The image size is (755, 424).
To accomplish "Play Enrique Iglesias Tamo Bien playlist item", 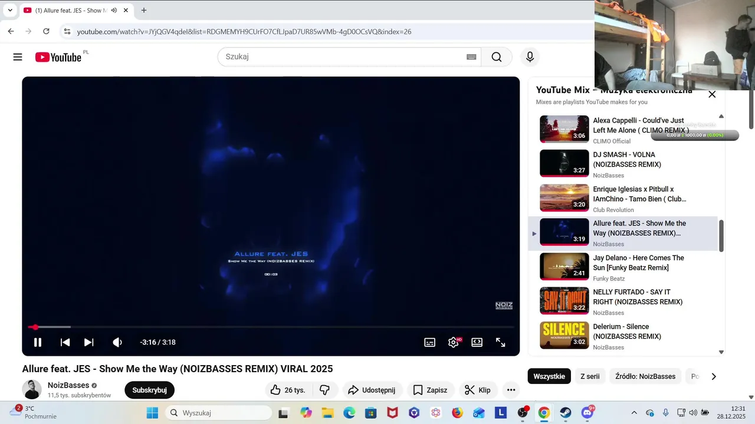I will (x=624, y=198).
